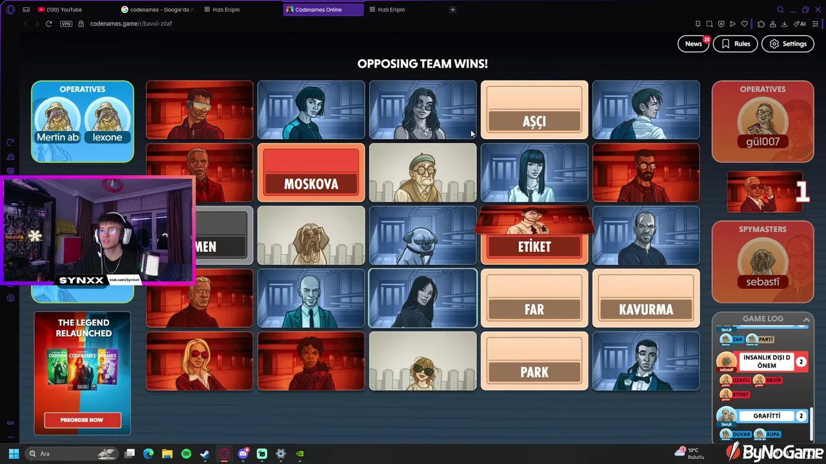
Task: Click the Mertin ab operative avatar
Action: pyautogui.click(x=57, y=121)
